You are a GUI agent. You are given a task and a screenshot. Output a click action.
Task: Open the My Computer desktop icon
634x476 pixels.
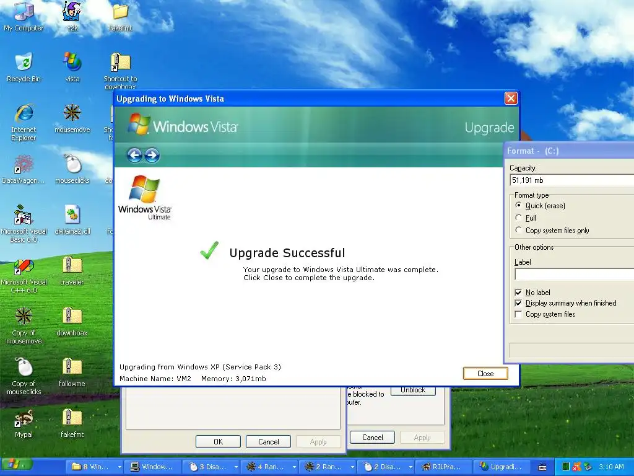click(x=24, y=16)
